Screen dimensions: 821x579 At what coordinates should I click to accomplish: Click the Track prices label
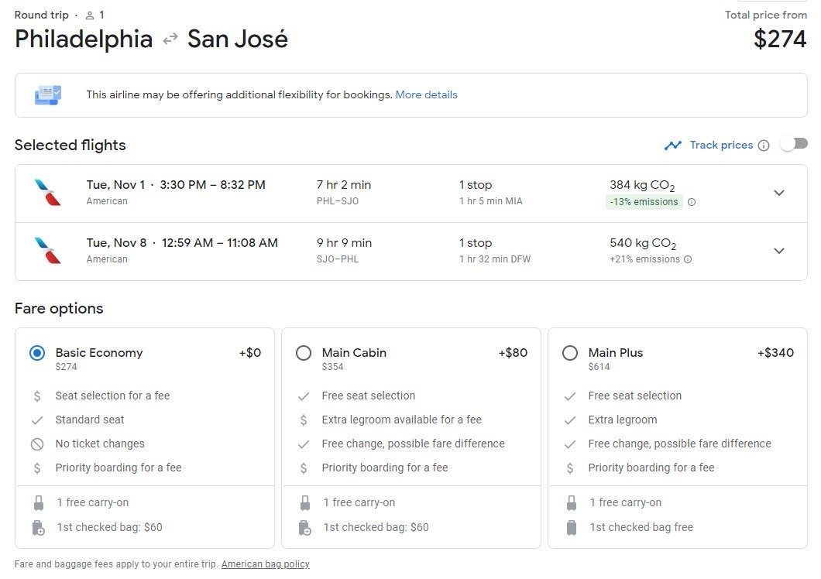721,145
